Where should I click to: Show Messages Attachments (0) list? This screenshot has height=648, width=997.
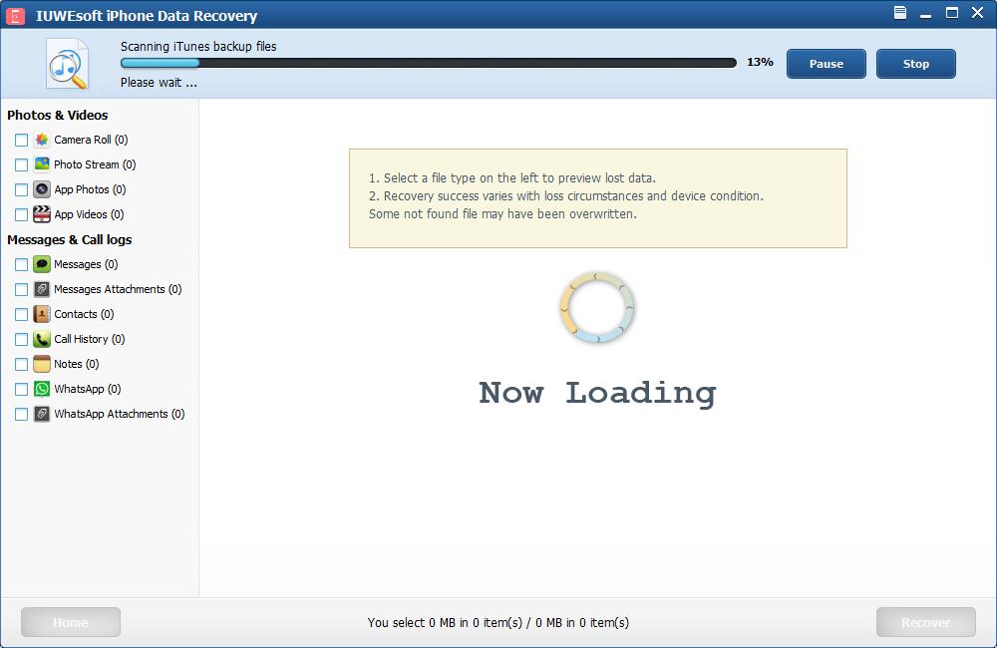coord(118,289)
